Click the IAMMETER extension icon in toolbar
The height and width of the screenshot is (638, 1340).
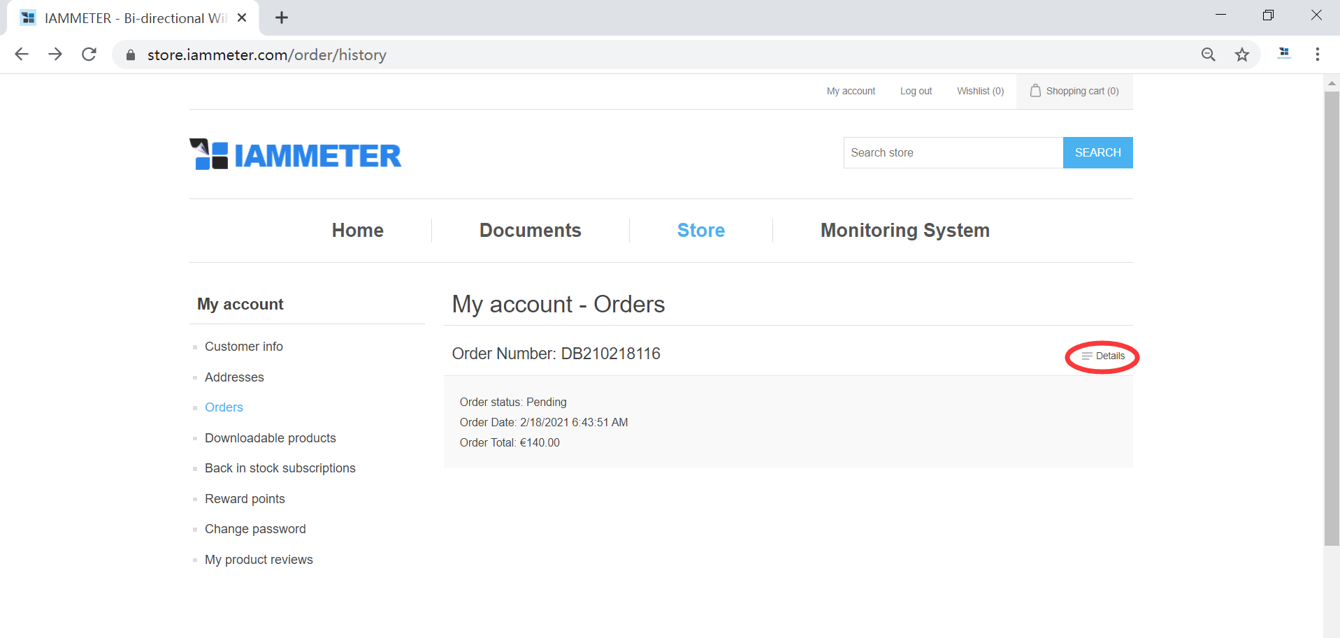click(1283, 54)
